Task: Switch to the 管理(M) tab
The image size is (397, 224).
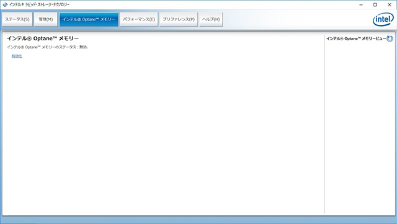Action: 46,19
